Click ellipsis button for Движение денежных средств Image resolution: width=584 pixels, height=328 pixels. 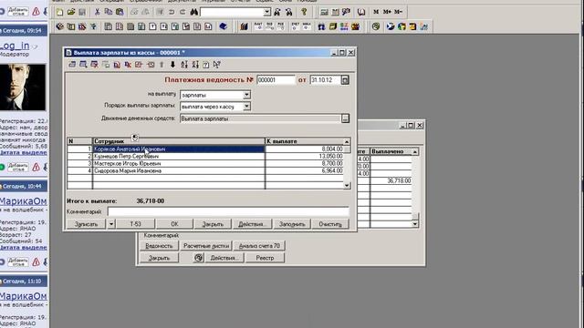[345, 118]
